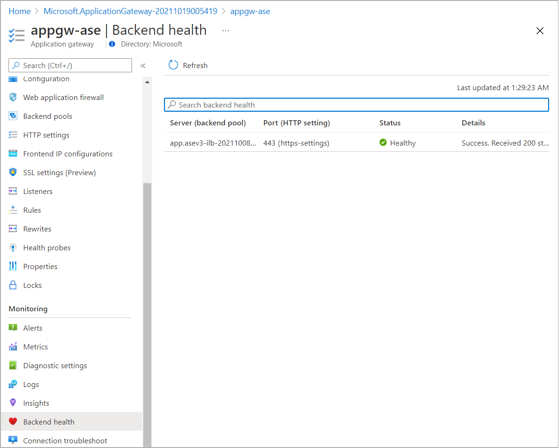
Task: Open the ellipsis menu beside Backend health
Action: [x=225, y=30]
